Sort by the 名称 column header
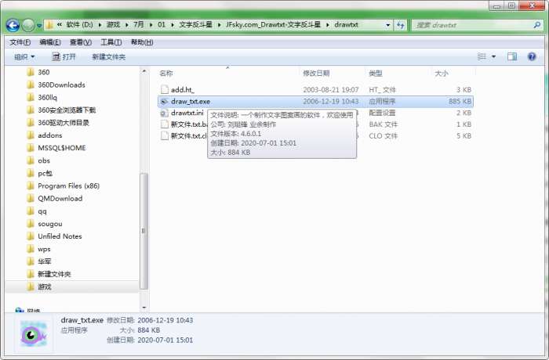This screenshot has width=549, height=360. click(x=166, y=74)
